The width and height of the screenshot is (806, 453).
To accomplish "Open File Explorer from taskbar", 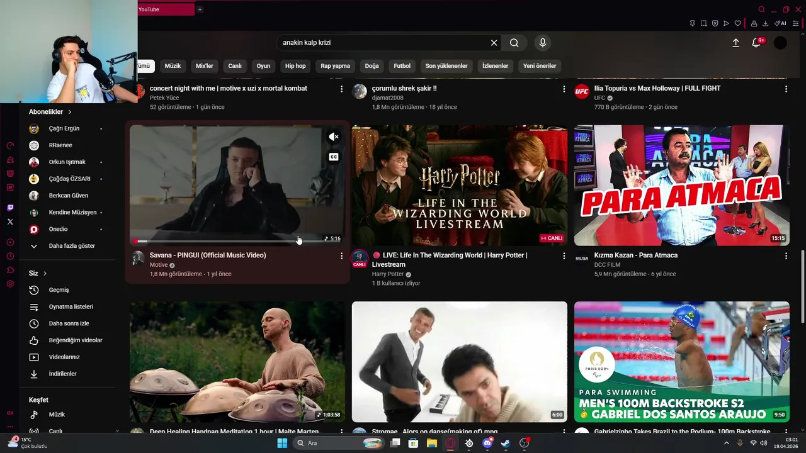I will [x=432, y=443].
